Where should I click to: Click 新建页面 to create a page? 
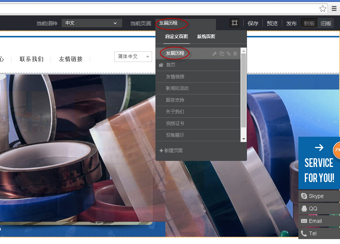pyautogui.click(x=171, y=150)
